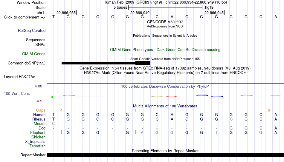The image size is (284, 162).
Task: Click the Dog alignment row label
Action: click(x=42, y=128)
